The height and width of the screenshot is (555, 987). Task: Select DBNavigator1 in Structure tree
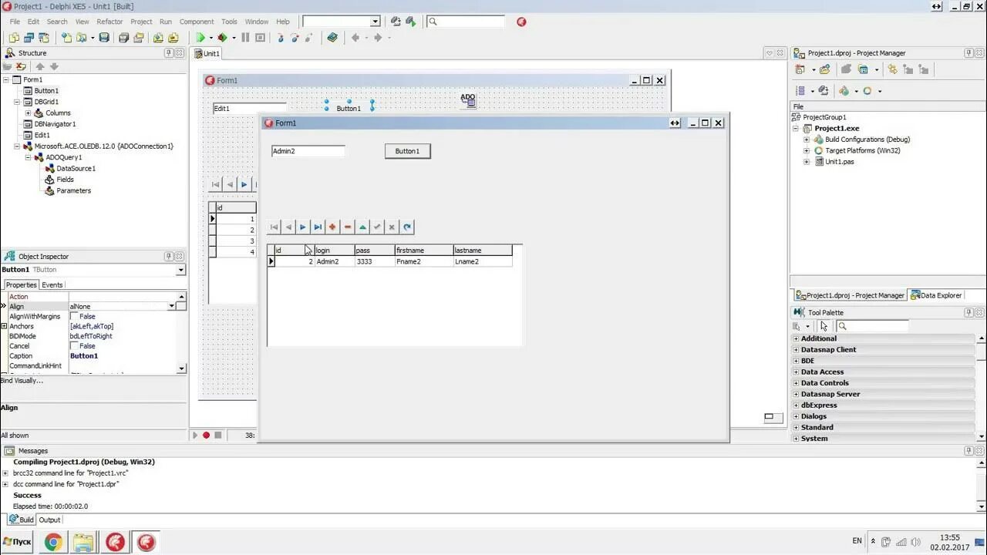[55, 124]
